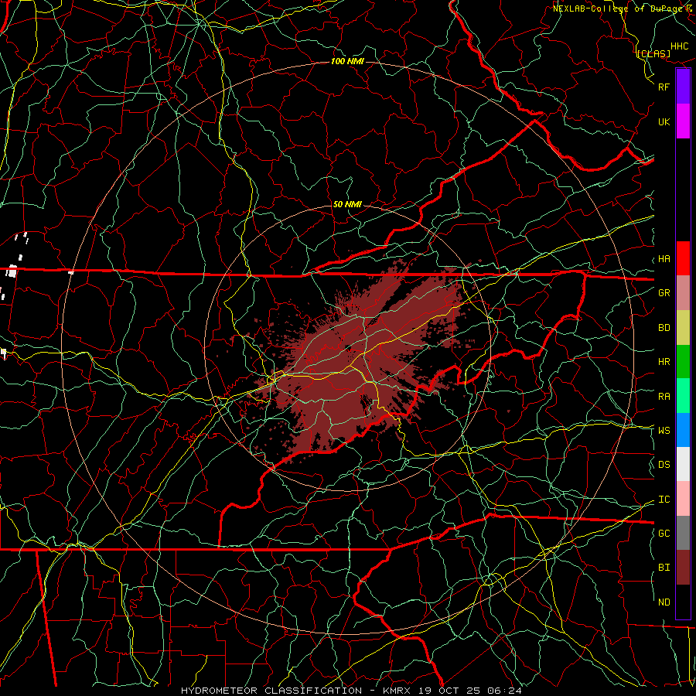The image size is (696, 696).
Task: Select the light pink IC legend swatch
Action: pos(683,499)
